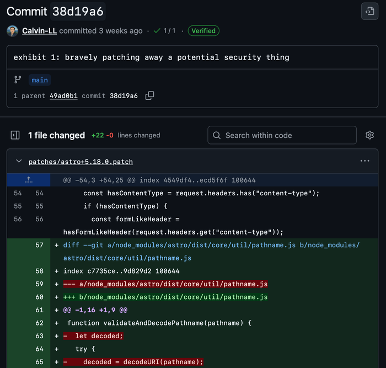Open parent commit 49ad0b1
This screenshot has width=386, height=368.
[63, 96]
